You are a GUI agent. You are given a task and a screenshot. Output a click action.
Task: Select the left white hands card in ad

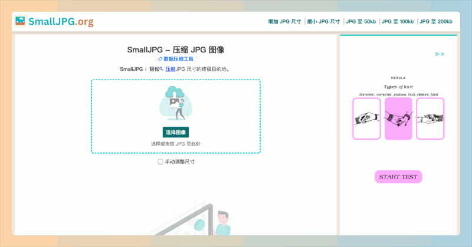(x=366, y=118)
